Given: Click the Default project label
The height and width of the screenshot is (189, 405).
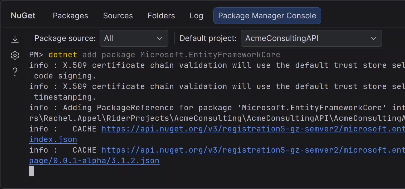Looking at the screenshot, I should tap(208, 38).
